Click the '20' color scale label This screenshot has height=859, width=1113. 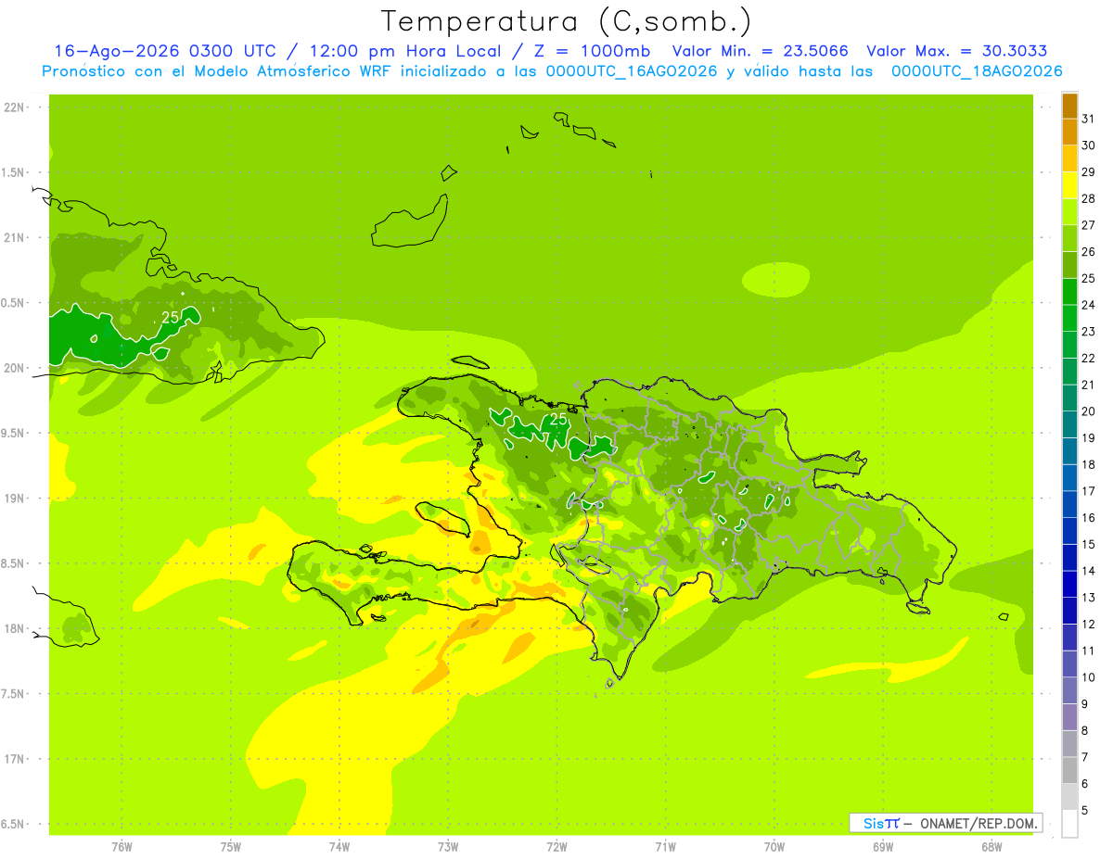click(1088, 411)
